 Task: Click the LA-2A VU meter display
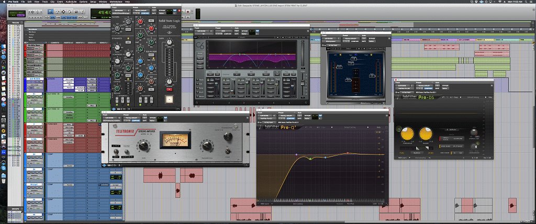175,140
